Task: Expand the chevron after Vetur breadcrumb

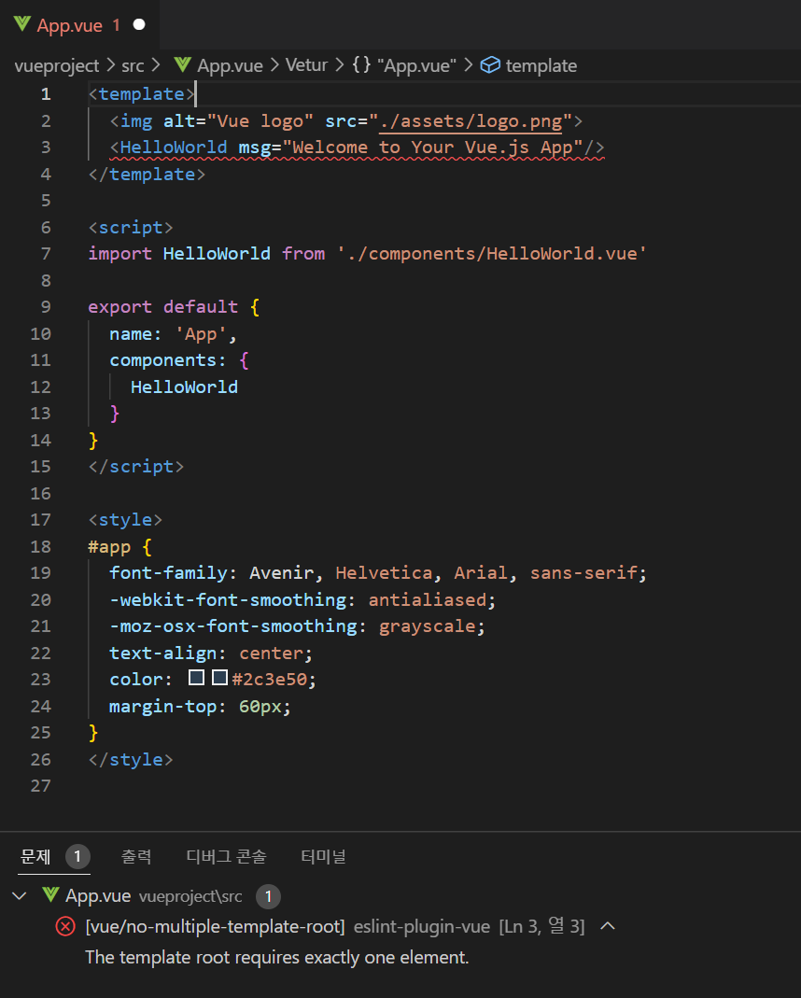Action: tap(339, 65)
